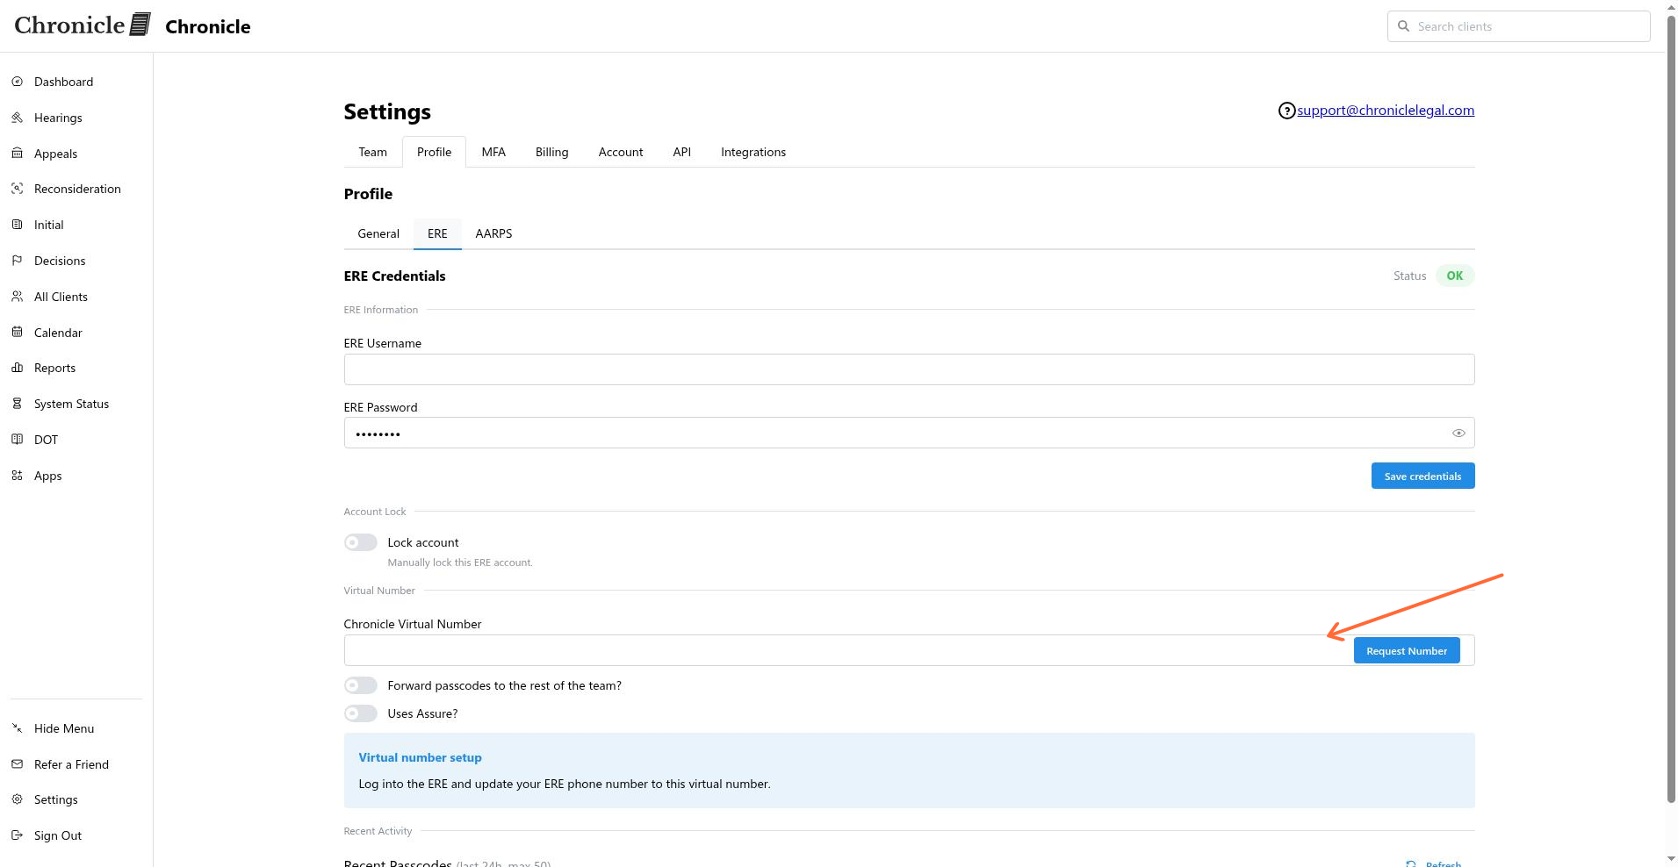The height and width of the screenshot is (867, 1678).
Task: Go to the Account tab
Action: pos(621,152)
